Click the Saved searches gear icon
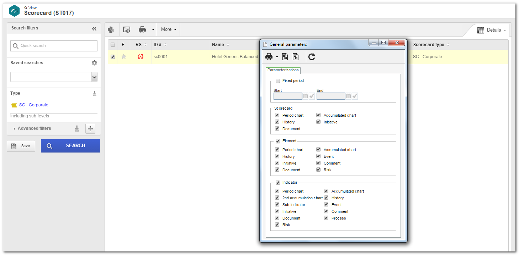The image size is (519, 255). 94,63
